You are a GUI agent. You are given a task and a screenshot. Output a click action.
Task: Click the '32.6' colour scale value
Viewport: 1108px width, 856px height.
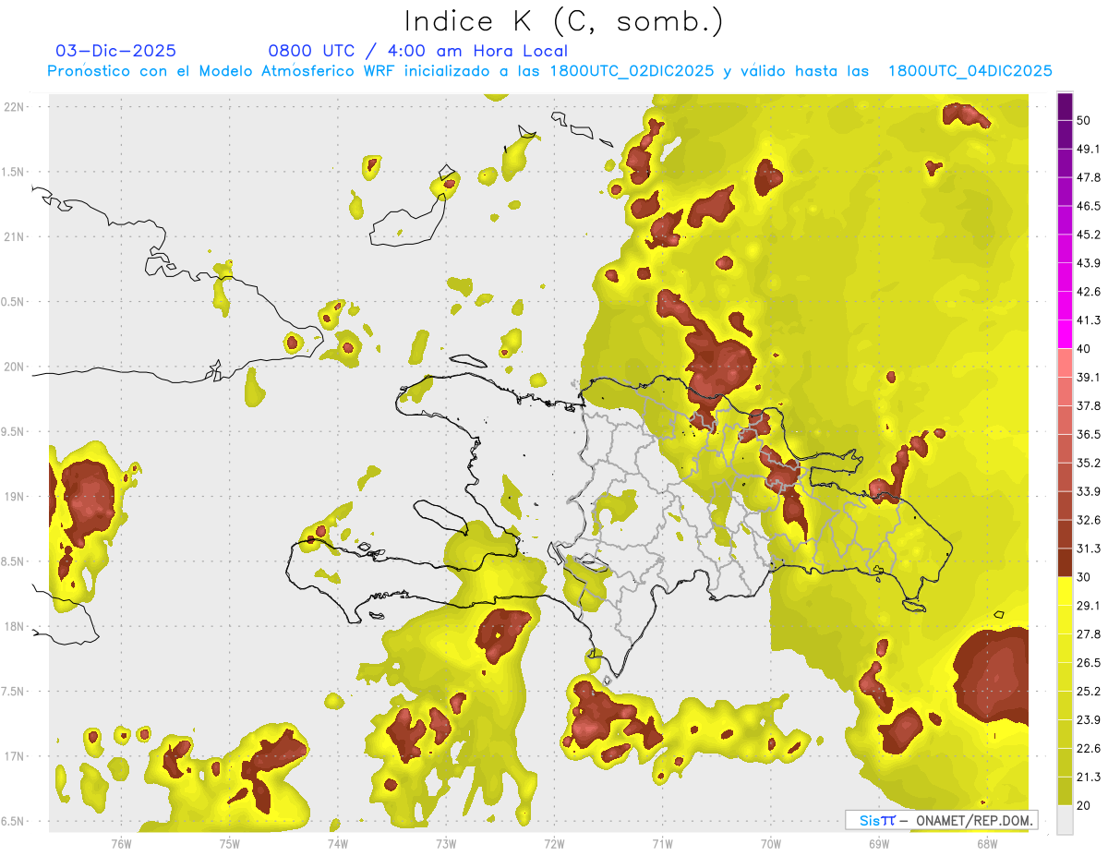click(1089, 520)
